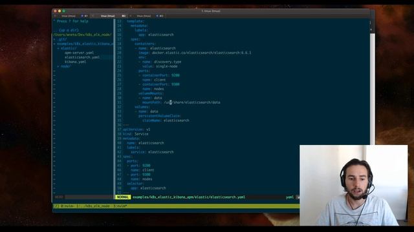
Task: Click the 'containerPort: 9200' line
Action: pyautogui.click(x=159, y=75)
